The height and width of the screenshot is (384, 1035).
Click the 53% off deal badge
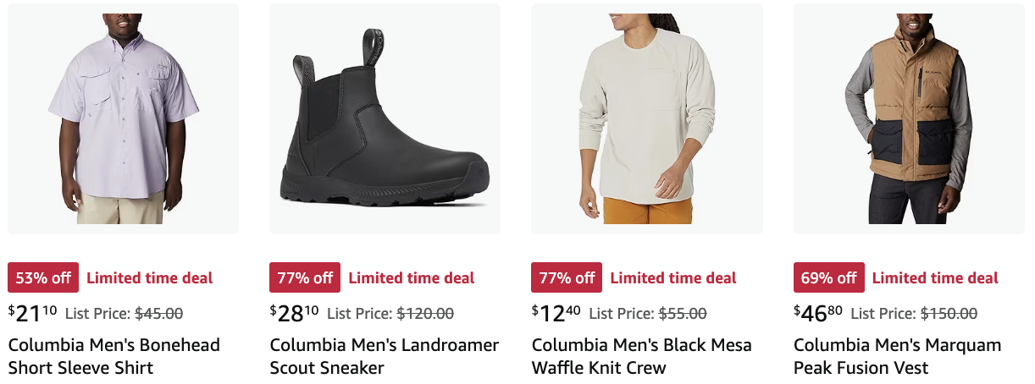point(43,277)
